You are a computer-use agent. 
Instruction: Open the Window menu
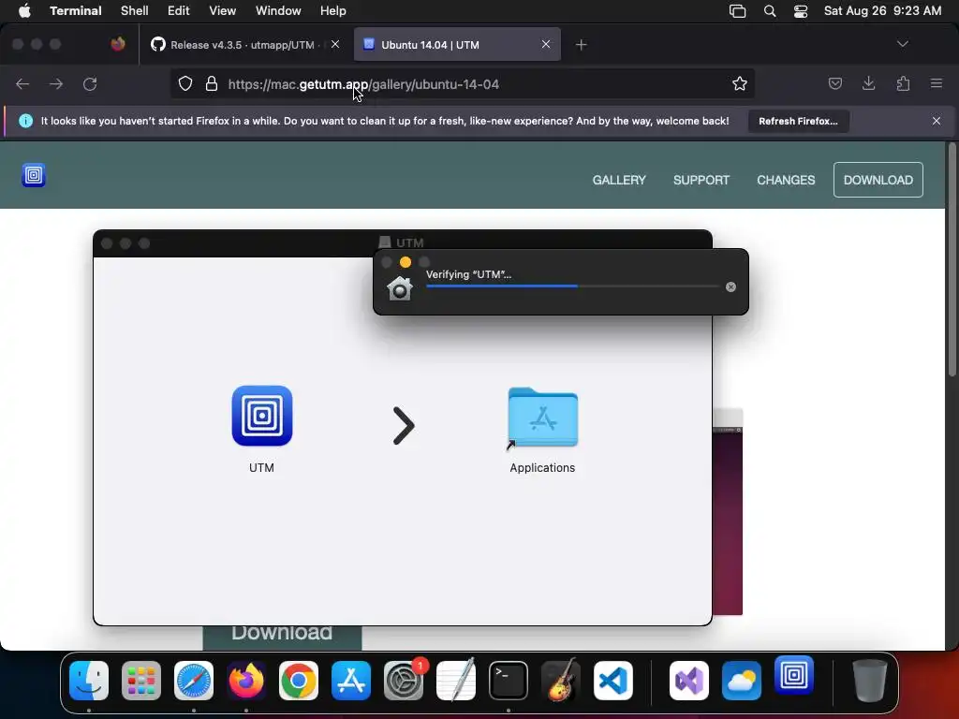(278, 11)
